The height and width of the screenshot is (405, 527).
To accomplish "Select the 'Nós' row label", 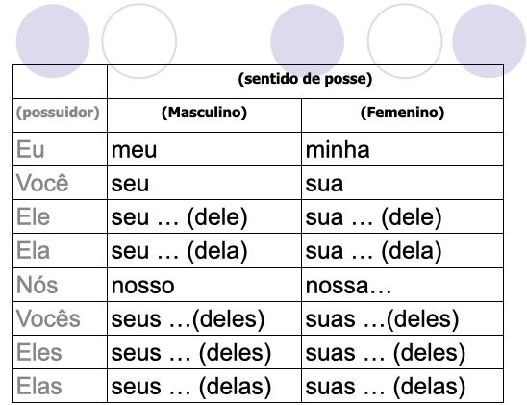I will pyautogui.click(x=37, y=285).
